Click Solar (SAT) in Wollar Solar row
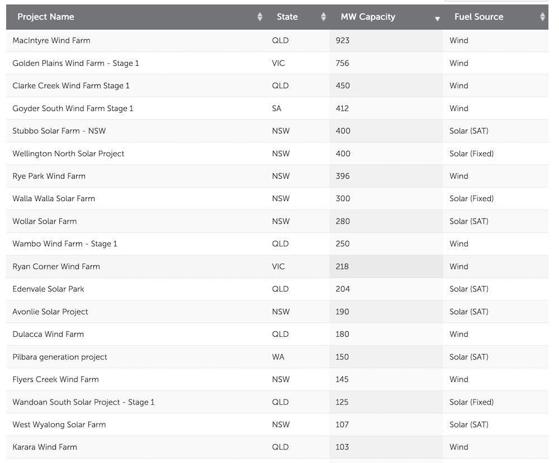Screen dimensions: 559x463 (x=469, y=222)
